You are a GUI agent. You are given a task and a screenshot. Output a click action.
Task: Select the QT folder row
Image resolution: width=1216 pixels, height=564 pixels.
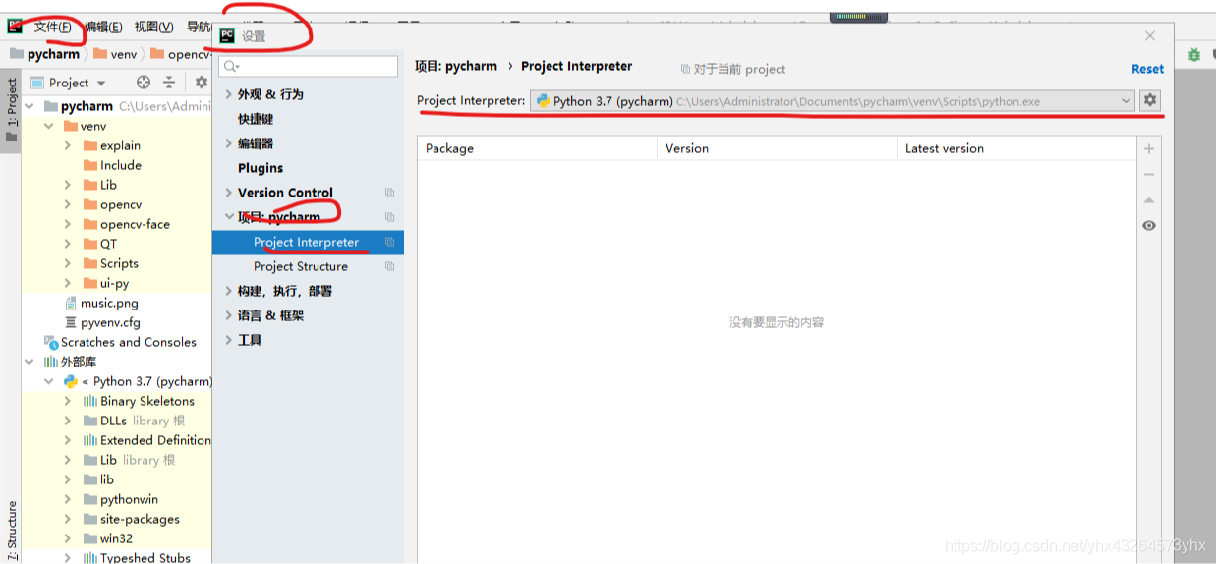[116, 244]
